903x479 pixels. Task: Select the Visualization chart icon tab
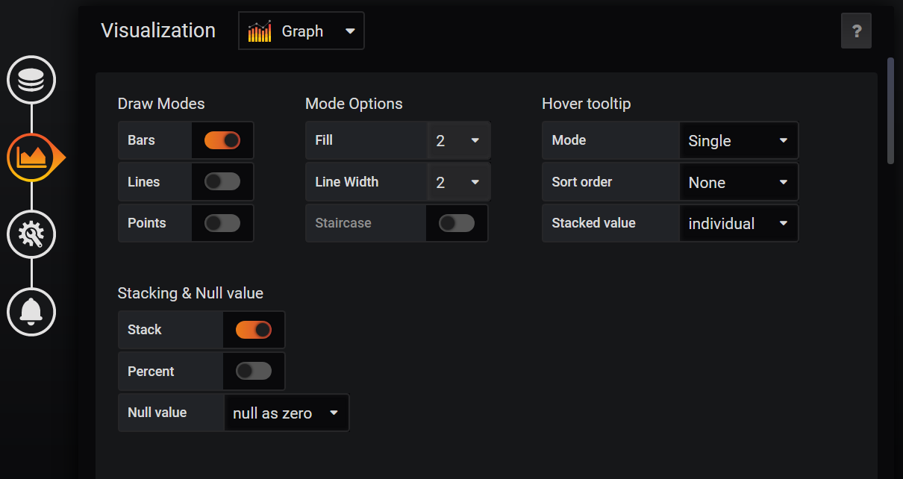[x=33, y=157]
